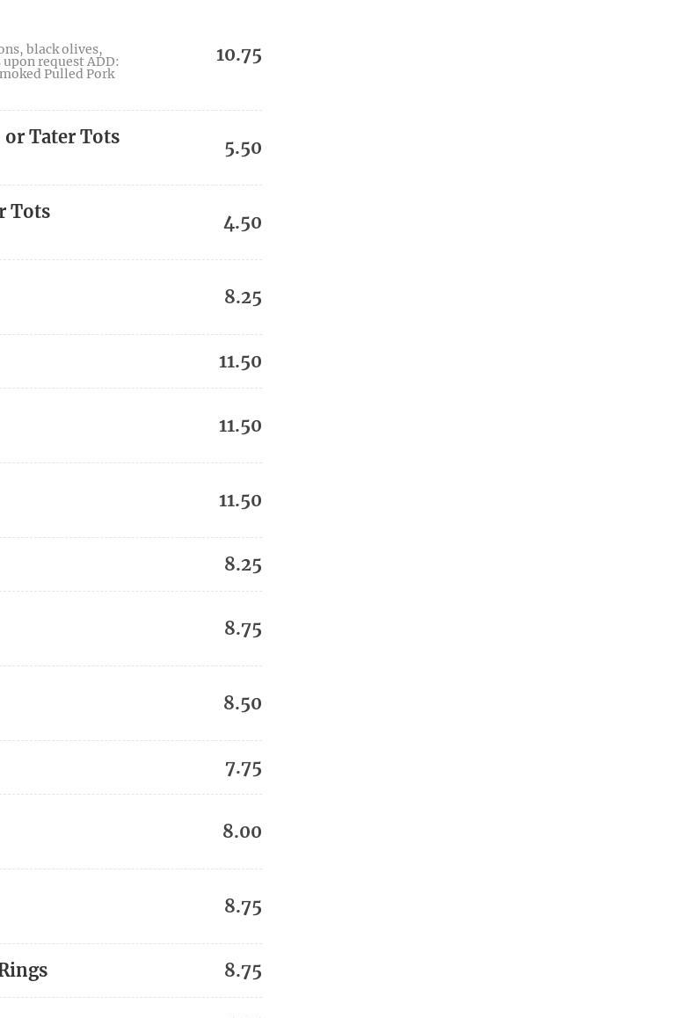Click the 8.75 price directly below 8.00
Screen dimensions: 677x1018
pyautogui.click(x=243, y=906)
